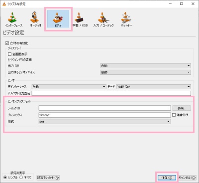Click the 設定をリセット button
This screenshot has height=183, width=199.
(x=48, y=178)
